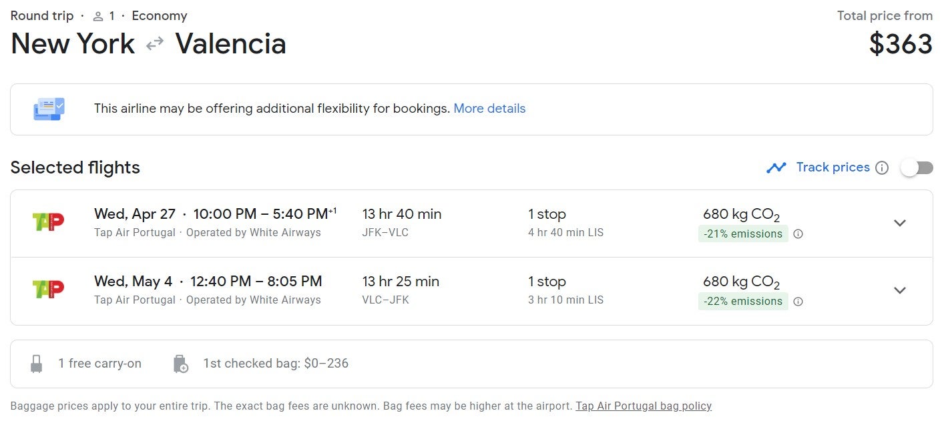Click the 1st checked bag price text
The width and height of the screenshot is (948, 427).
tap(276, 364)
